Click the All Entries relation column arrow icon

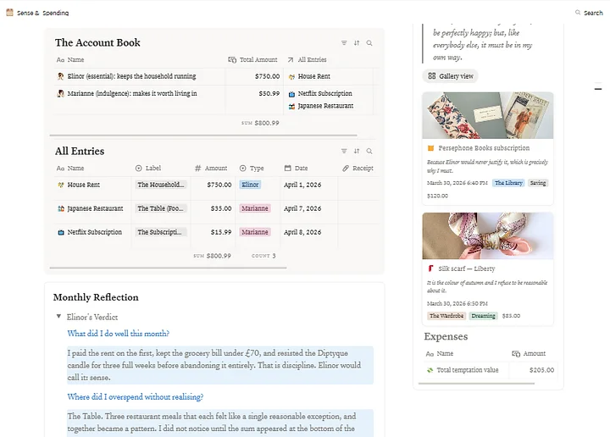point(291,60)
